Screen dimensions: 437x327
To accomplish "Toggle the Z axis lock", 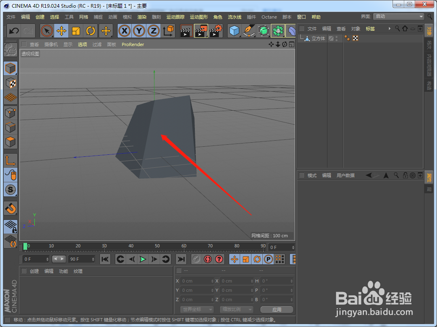I will 153,31.
